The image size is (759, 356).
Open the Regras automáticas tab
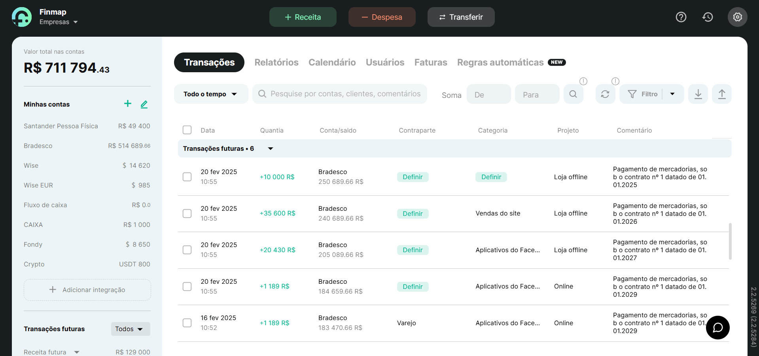point(500,62)
